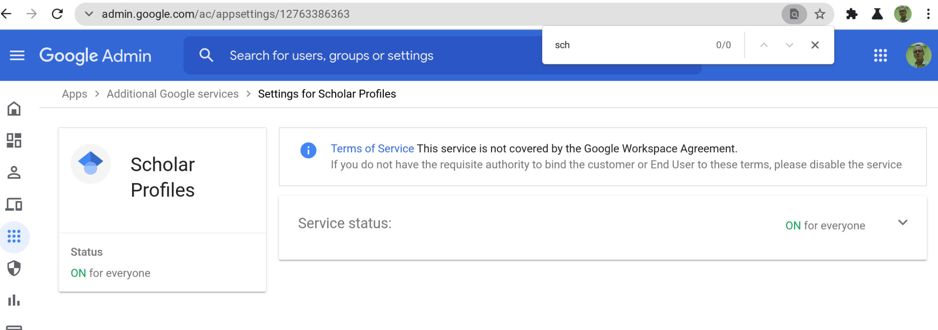
Task: Open the Users directory icon
Action: point(14,172)
